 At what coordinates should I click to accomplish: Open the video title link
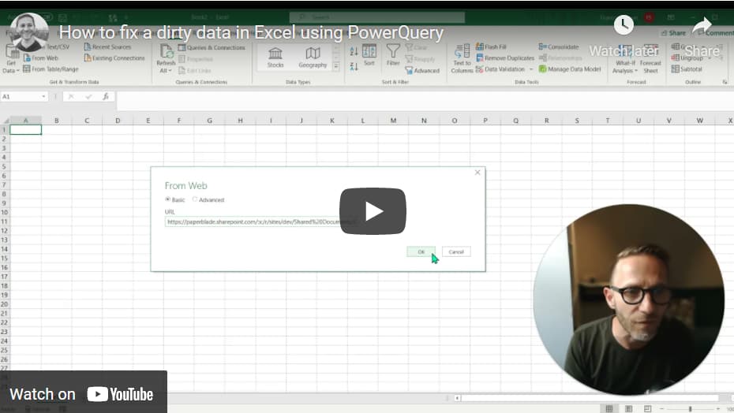(251, 32)
